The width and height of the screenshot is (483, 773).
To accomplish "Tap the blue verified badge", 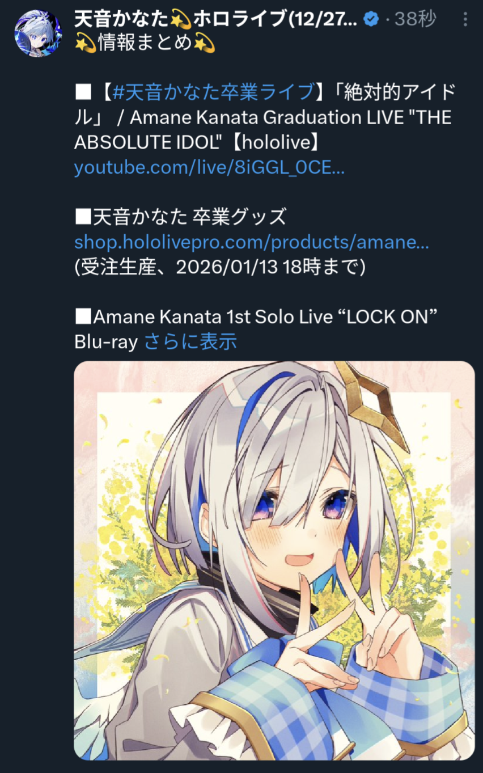I will click(x=372, y=20).
